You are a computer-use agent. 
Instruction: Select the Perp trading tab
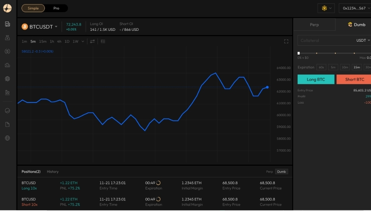point(314,25)
